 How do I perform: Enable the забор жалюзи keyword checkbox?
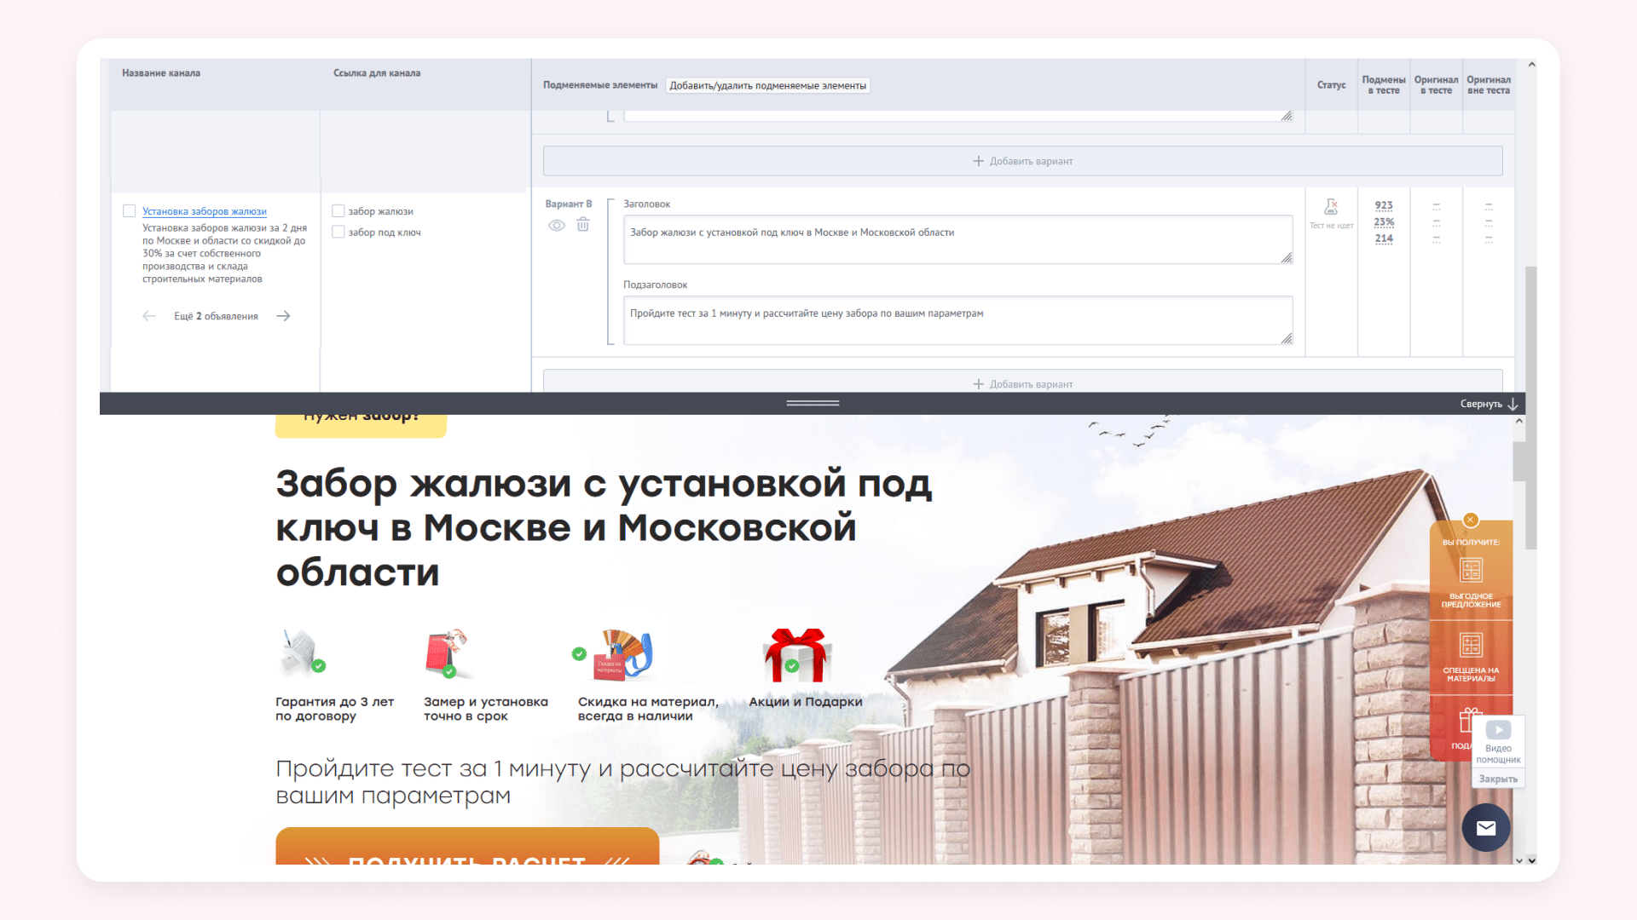(338, 211)
